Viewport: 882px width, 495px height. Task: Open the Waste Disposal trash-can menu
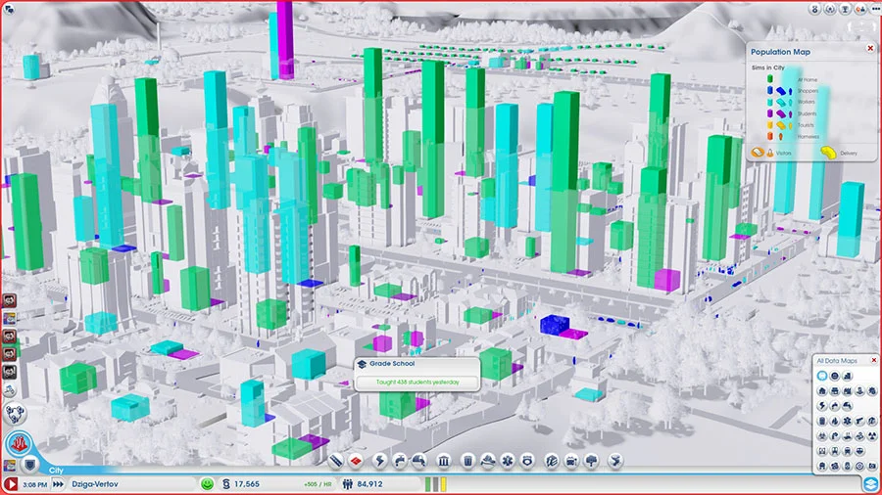[x=468, y=462]
